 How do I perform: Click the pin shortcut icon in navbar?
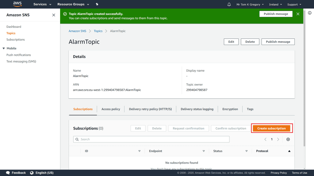click(x=97, y=5)
